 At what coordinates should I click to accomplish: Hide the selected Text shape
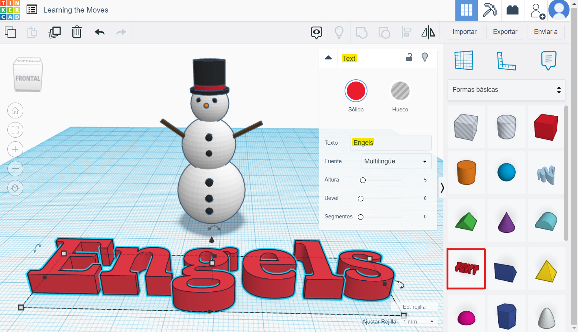click(425, 57)
